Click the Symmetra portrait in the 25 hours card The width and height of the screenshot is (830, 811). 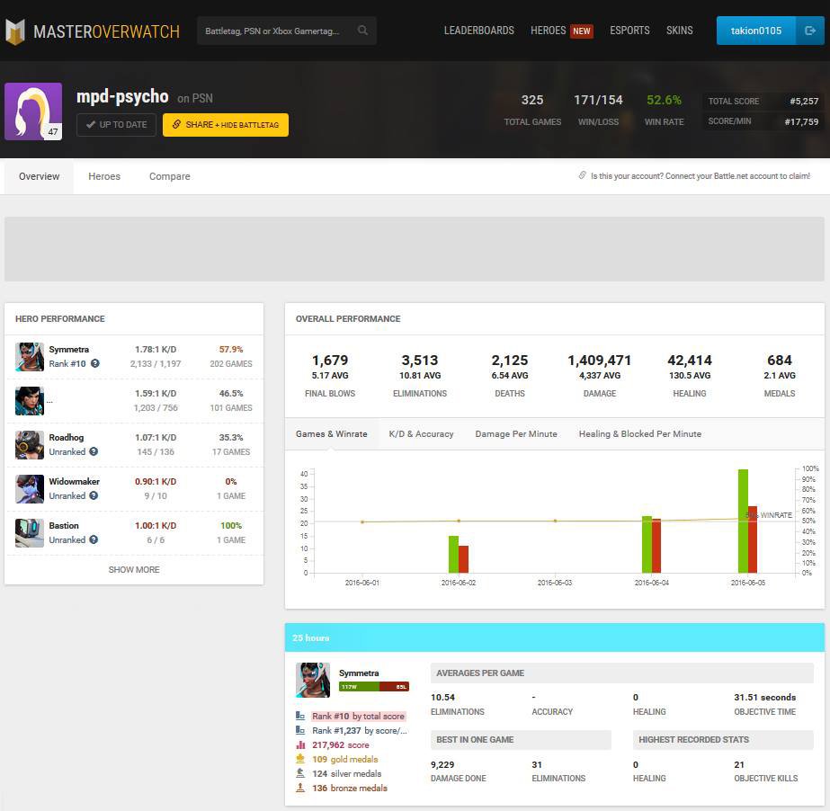(313, 681)
